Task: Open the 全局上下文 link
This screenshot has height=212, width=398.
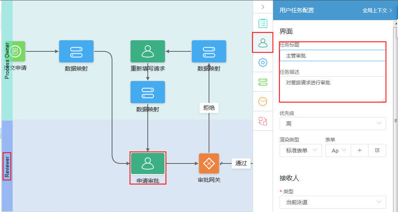Action: pyautogui.click(x=377, y=11)
